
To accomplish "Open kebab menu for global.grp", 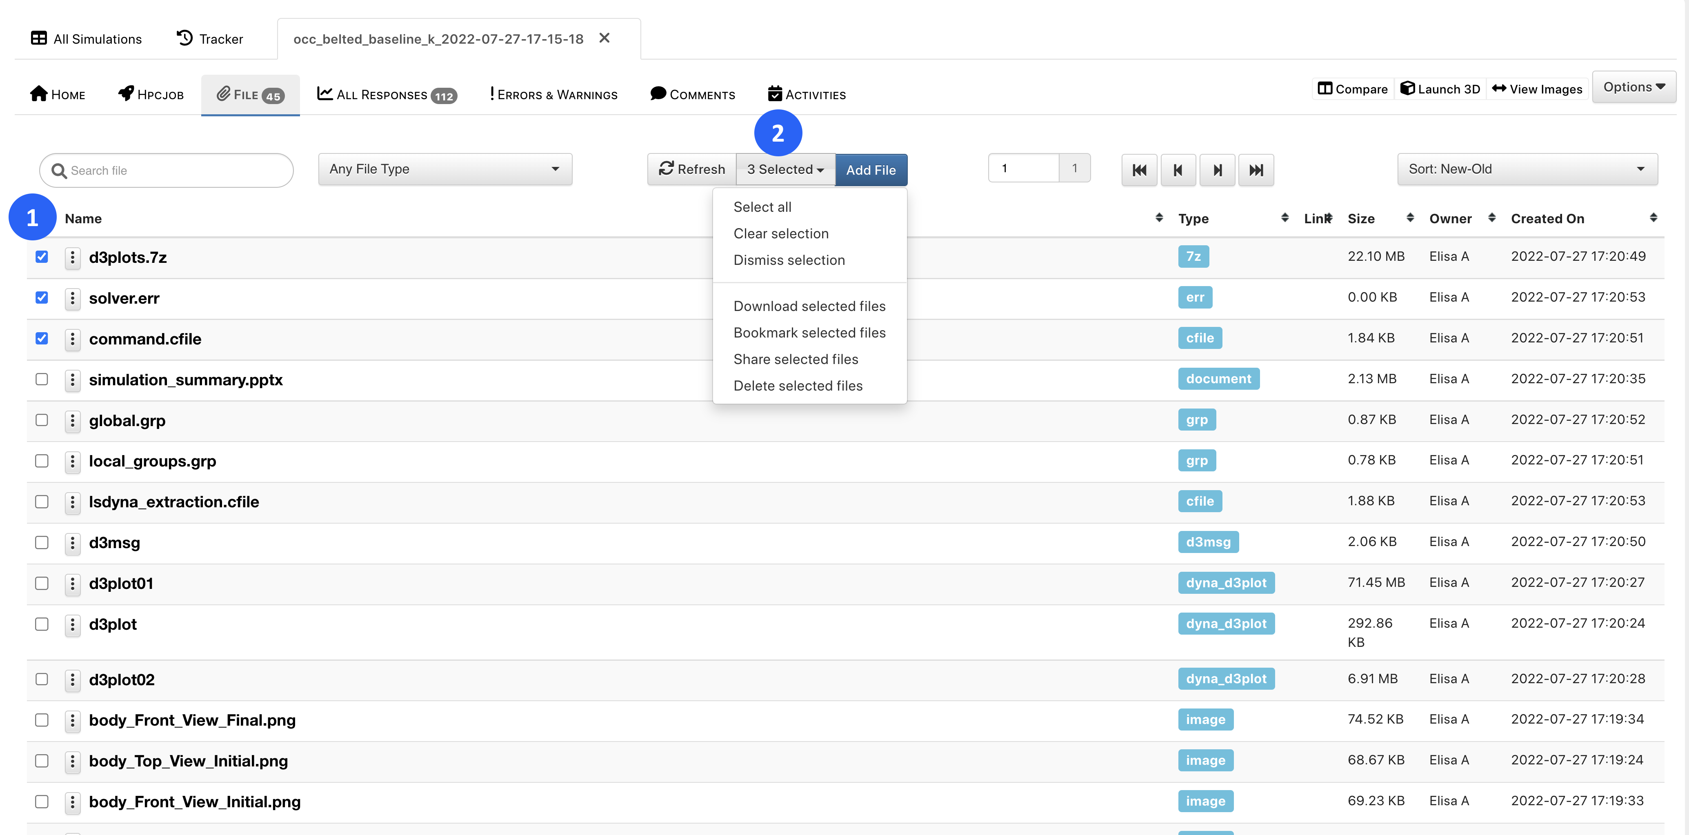I will tap(72, 421).
